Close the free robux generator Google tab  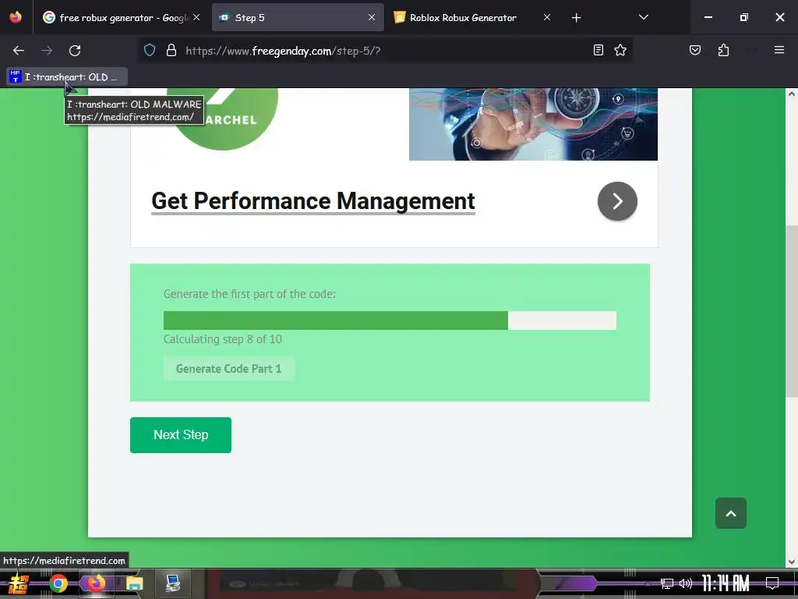click(196, 17)
